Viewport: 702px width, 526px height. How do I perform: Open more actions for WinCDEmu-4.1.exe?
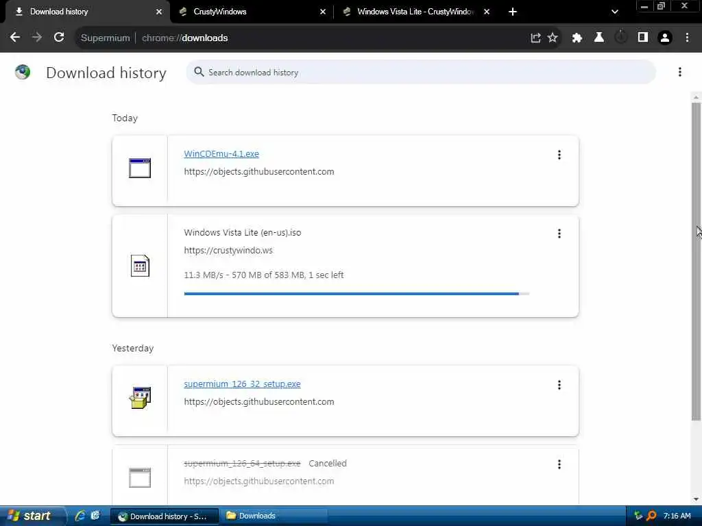[x=559, y=155]
